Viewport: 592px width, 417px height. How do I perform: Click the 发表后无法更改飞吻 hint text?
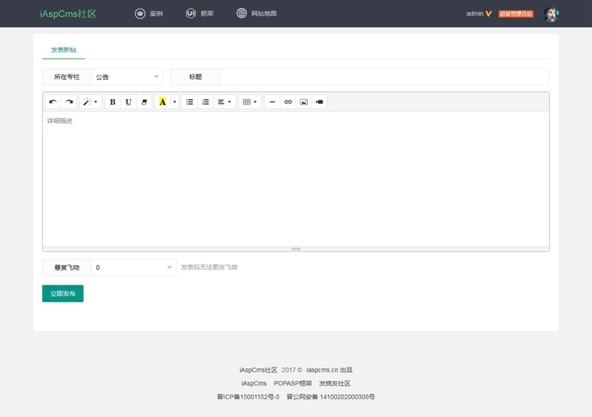point(209,267)
